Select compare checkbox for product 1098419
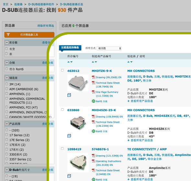The width and height of the screenshot is (191, 181). [62, 149]
